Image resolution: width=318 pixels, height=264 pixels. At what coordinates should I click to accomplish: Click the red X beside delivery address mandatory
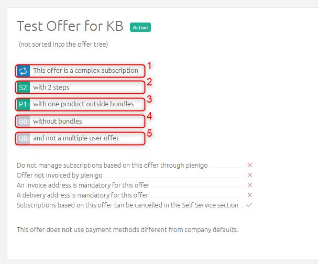(250, 195)
